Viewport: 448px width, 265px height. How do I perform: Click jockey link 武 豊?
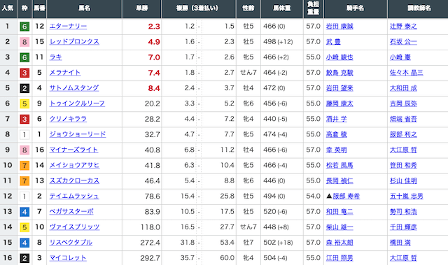333,42
